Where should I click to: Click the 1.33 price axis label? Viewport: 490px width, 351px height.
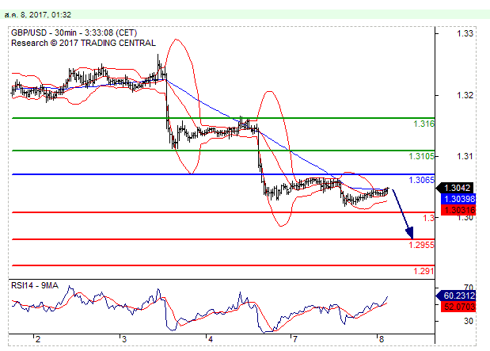[465, 33]
